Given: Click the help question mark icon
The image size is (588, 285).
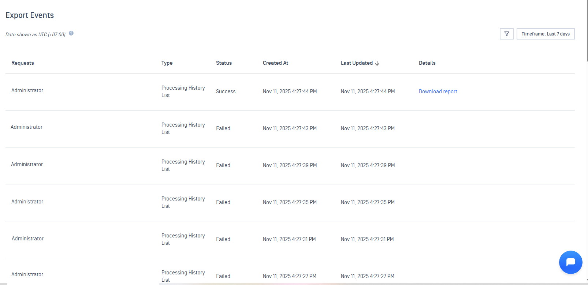Looking at the screenshot, I should (71, 33).
